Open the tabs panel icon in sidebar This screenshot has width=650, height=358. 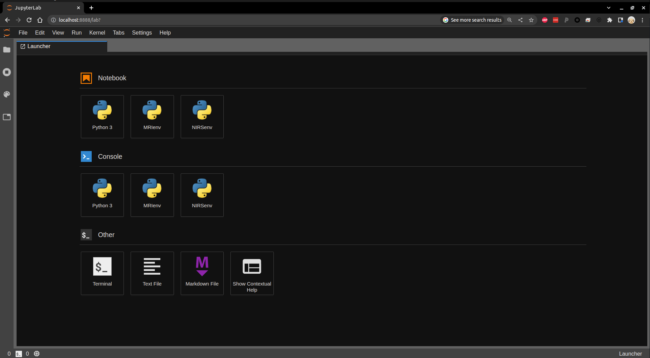(7, 117)
